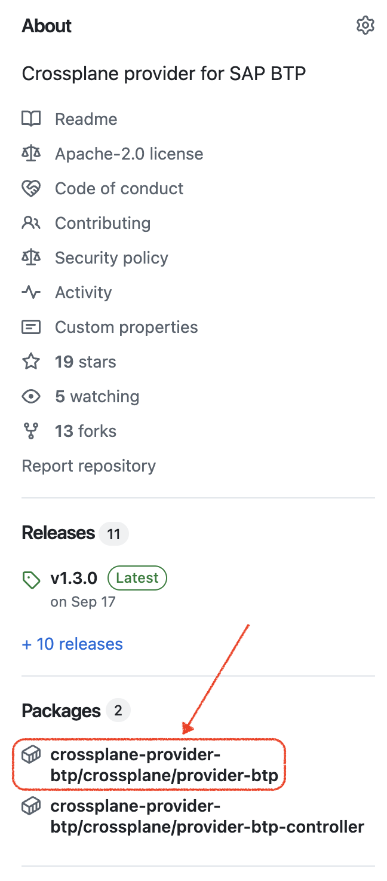Open the Packages heading link

click(61, 711)
